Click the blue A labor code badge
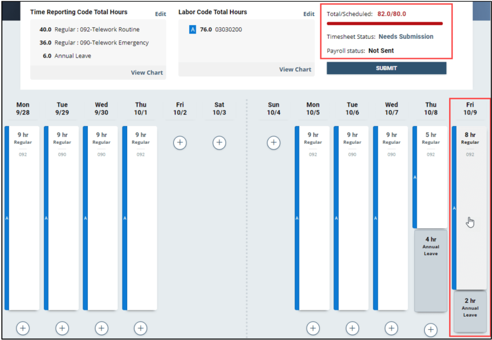This screenshot has height=340, width=492. coord(193,30)
